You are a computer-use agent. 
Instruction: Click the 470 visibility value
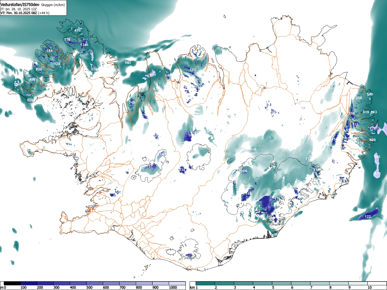click(x=77, y=31)
